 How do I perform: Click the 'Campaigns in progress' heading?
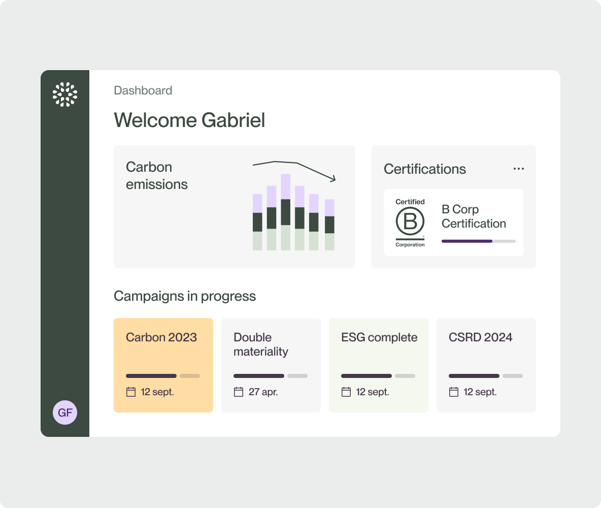coord(185,296)
